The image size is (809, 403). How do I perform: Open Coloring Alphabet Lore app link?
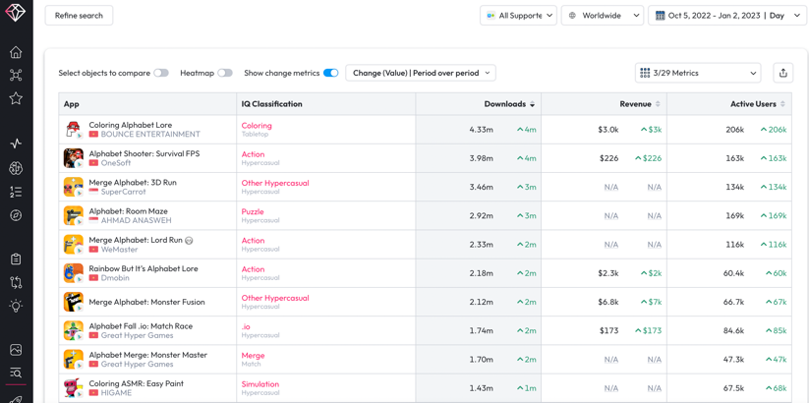131,125
